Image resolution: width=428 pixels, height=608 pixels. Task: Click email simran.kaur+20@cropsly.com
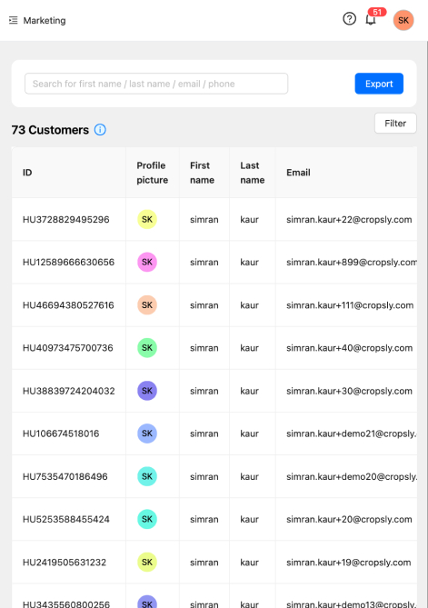pyautogui.click(x=349, y=519)
